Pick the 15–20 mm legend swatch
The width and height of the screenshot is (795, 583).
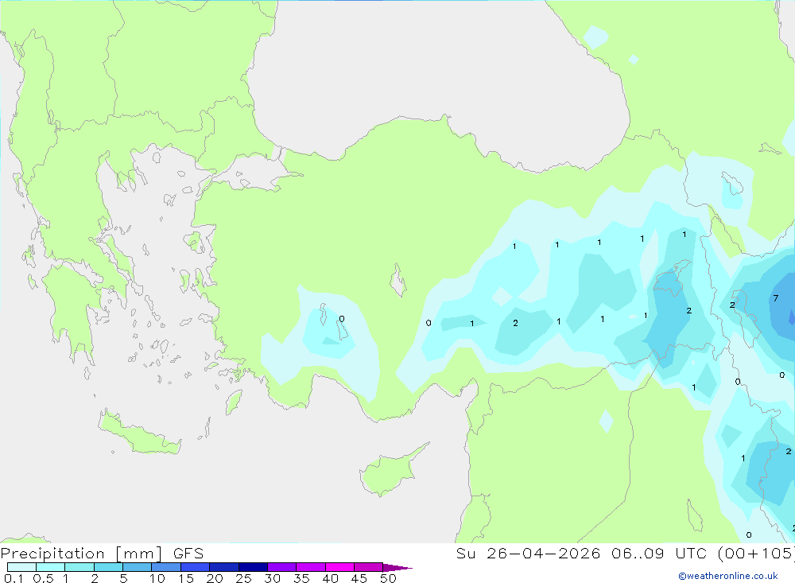(x=196, y=567)
